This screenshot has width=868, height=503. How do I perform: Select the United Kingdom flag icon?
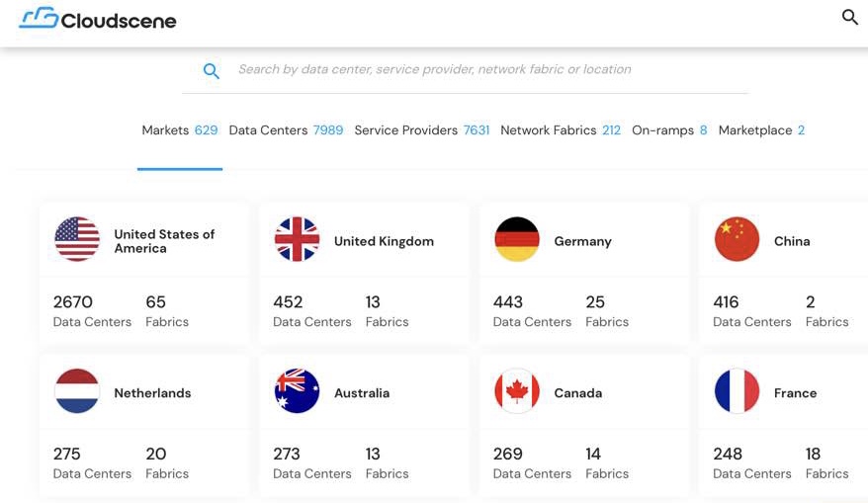[x=297, y=239]
